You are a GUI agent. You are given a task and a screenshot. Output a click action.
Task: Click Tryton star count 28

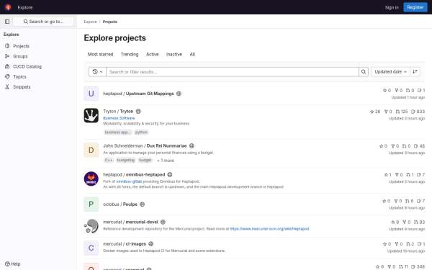[375, 112]
